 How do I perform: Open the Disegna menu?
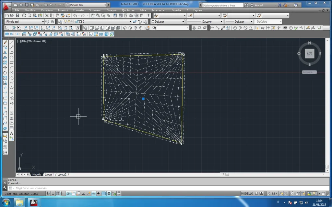point(111,10)
